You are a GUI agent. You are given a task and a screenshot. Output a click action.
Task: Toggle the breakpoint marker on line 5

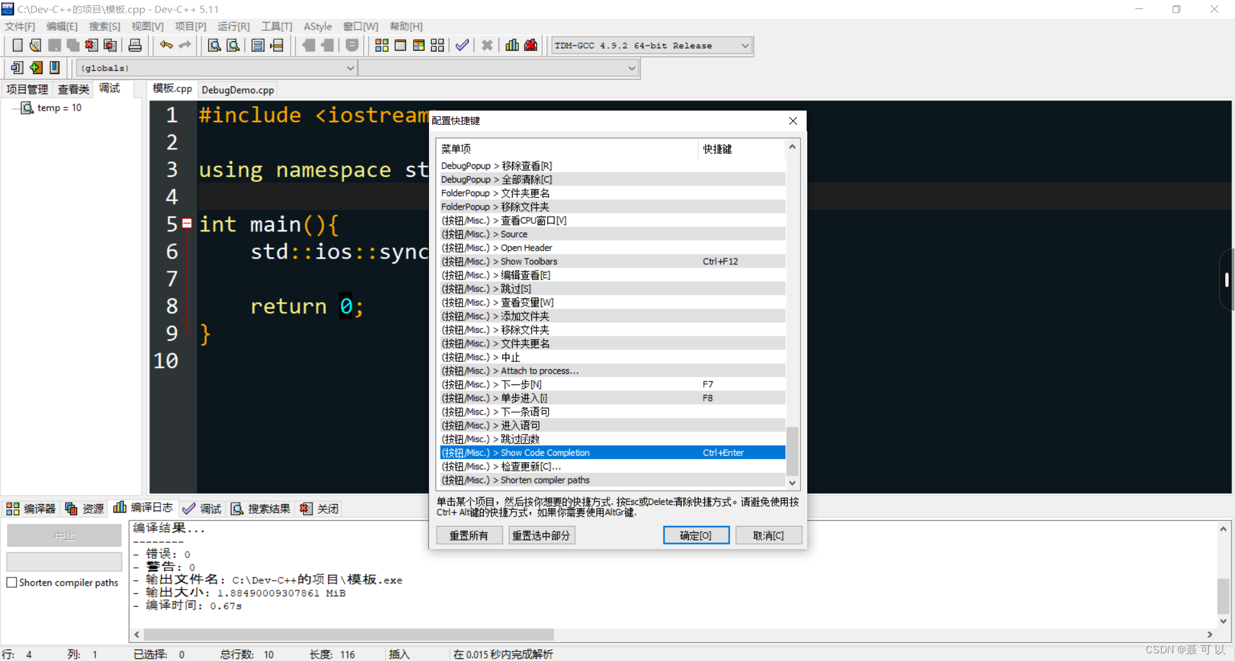click(x=187, y=223)
